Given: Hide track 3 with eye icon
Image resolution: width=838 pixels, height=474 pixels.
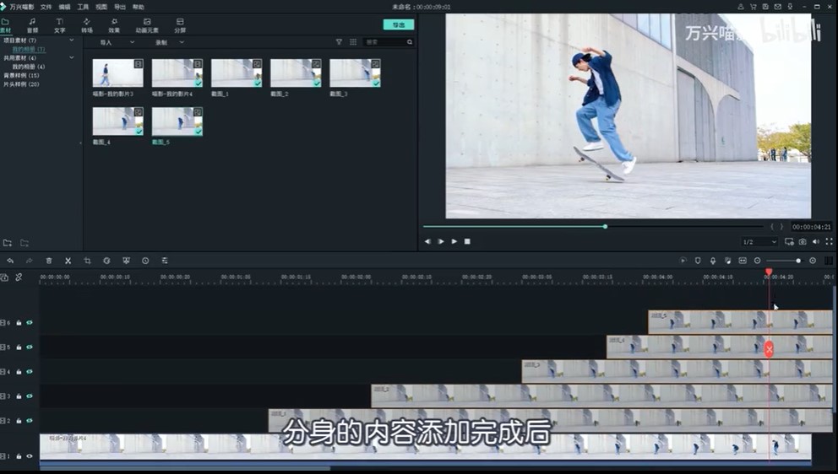Looking at the screenshot, I should pyautogui.click(x=30, y=396).
